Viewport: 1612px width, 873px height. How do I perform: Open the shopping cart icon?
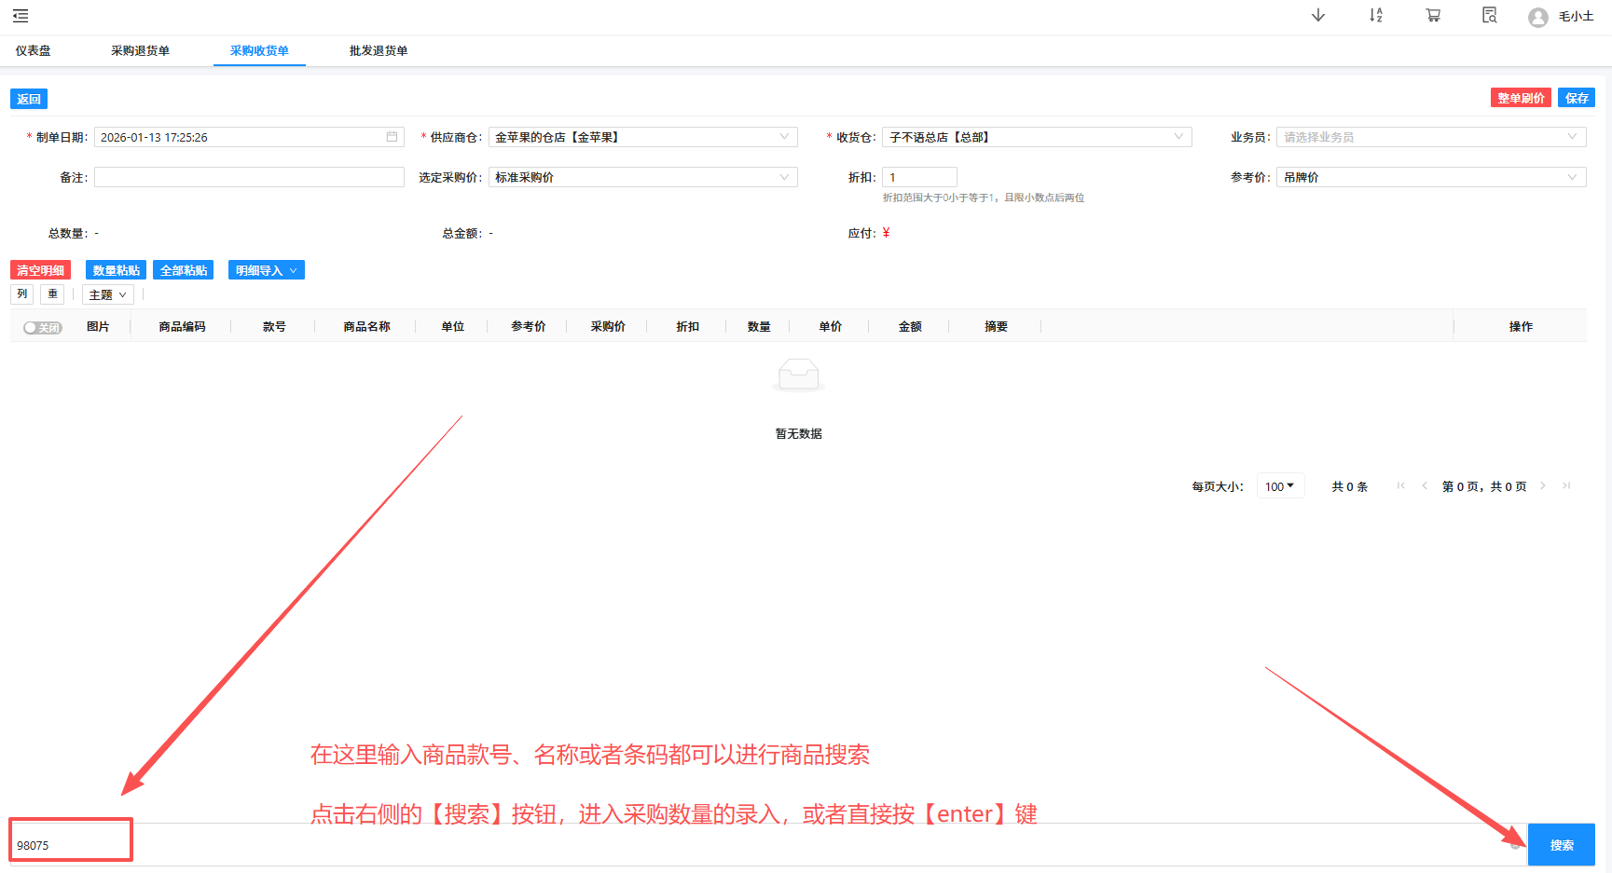tap(1433, 16)
